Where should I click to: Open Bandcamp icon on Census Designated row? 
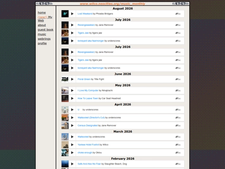pyautogui.click(x=178, y=126)
